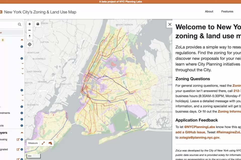The width and height of the screenshot is (241, 160).
Task: Show info for the 'ousing' layer
Action: (22, 139)
